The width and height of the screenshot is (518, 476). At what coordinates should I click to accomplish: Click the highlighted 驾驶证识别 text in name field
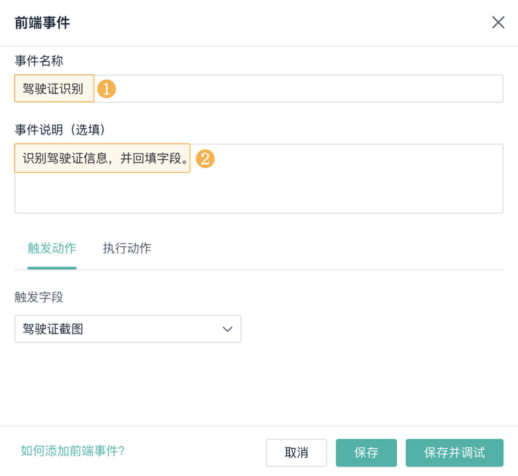click(53, 89)
